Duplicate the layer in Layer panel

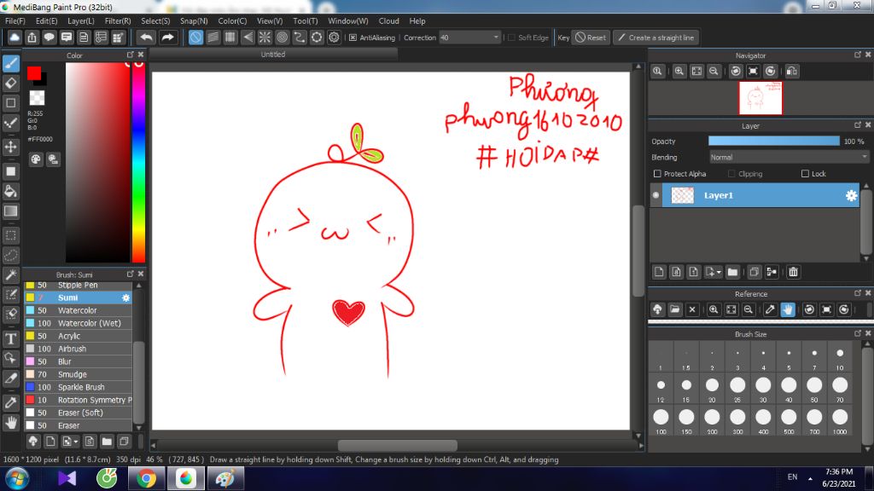[754, 272]
